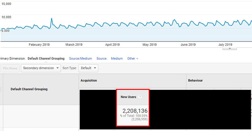The image size is (252, 131).
Task: Tick the select-all checkbox in the table header
Action: (x=1, y=89)
